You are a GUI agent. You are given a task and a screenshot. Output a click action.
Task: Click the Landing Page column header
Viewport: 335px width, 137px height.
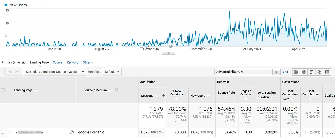pyautogui.click(x=23, y=90)
